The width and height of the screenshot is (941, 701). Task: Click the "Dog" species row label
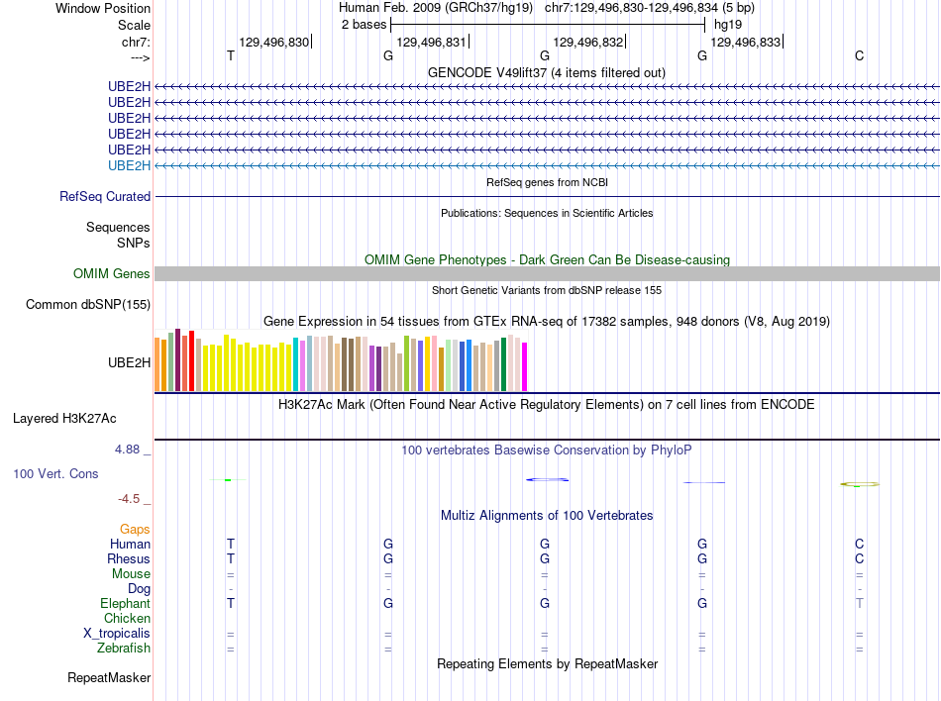(x=139, y=589)
